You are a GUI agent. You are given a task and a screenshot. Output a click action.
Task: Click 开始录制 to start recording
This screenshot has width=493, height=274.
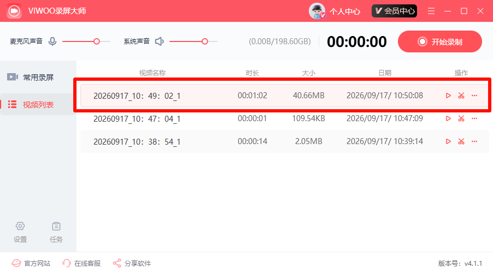click(x=440, y=41)
